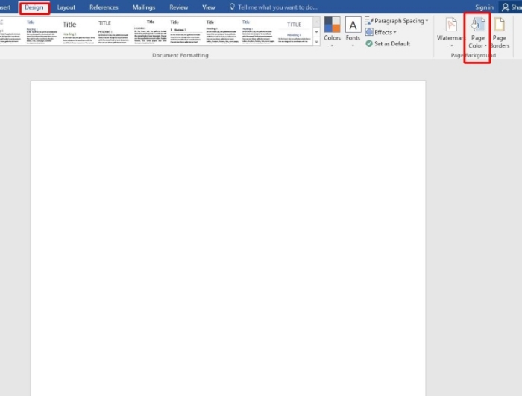Click inside the blank document page
Viewport: 522px width, 396px height.
227,224
